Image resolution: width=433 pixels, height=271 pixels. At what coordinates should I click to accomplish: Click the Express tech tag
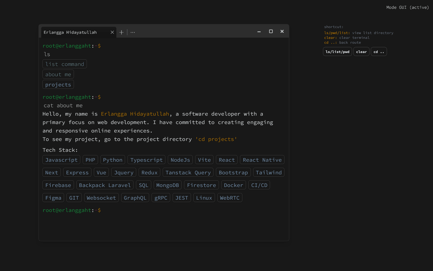coord(77,173)
